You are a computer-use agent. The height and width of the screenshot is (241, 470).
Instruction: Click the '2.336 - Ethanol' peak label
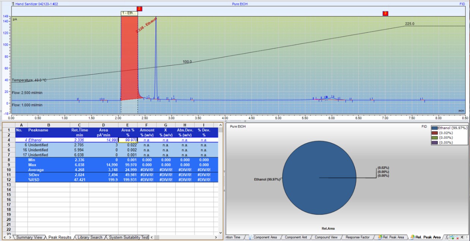(x=146, y=25)
